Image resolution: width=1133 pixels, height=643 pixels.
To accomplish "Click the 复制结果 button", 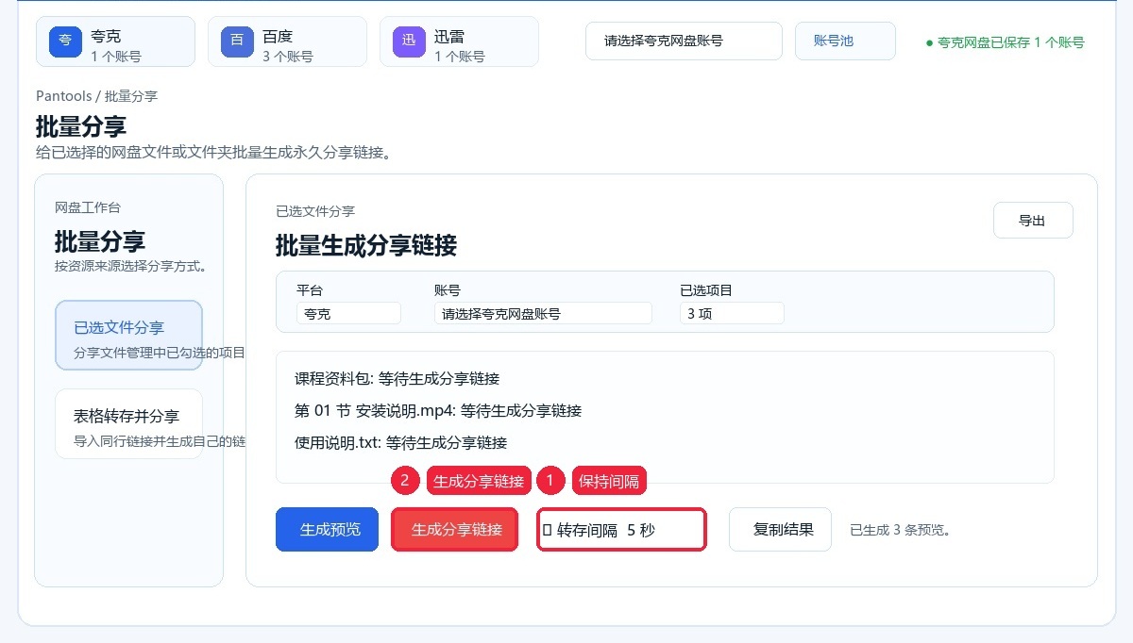I will click(780, 529).
